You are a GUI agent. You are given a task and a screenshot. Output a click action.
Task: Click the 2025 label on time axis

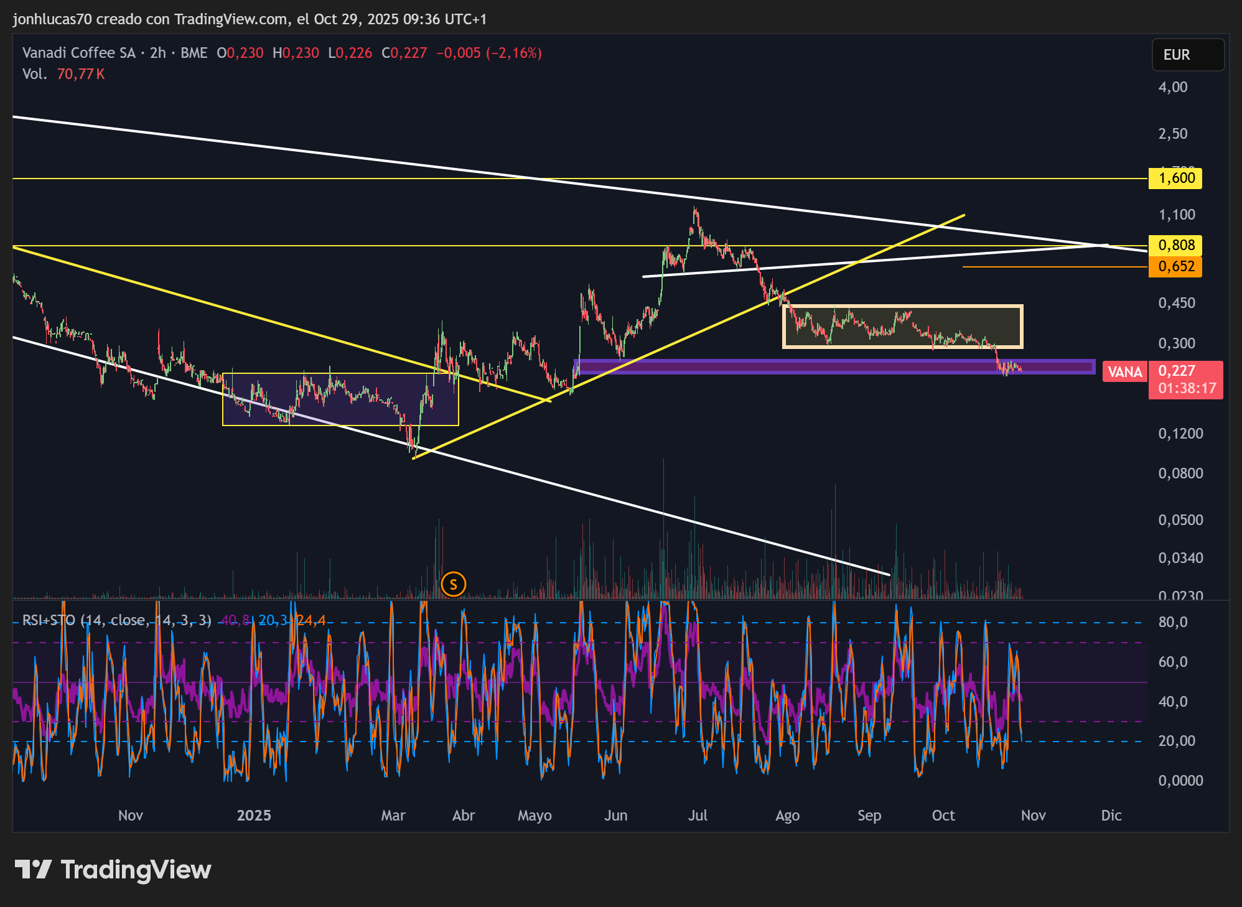pos(254,815)
